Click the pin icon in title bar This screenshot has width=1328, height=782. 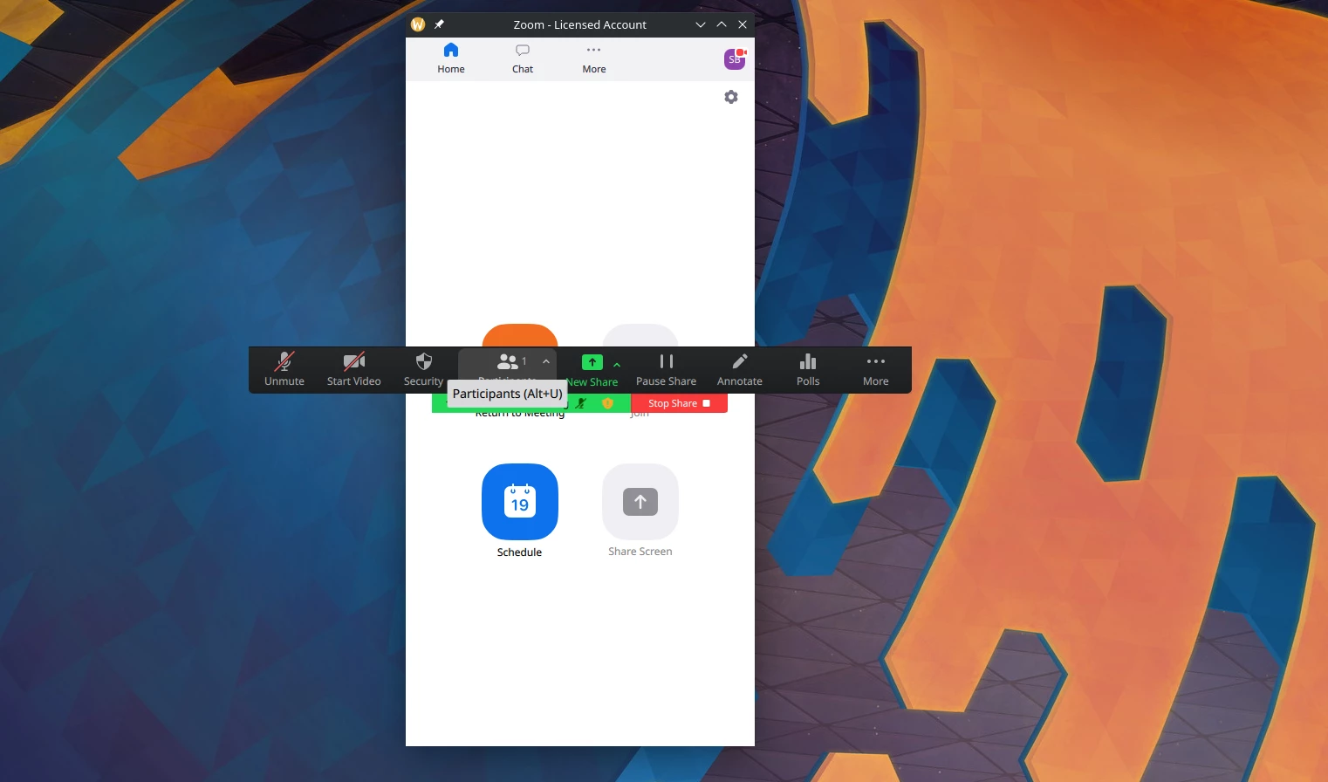point(439,24)
